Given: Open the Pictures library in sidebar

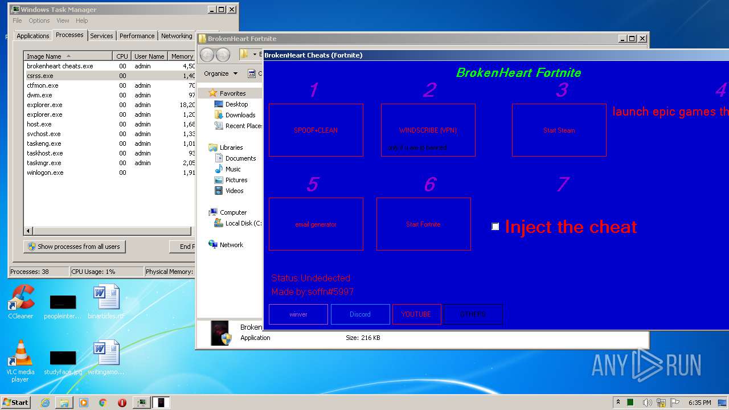Looking at the screenshot, I should [x=231, y=180].
